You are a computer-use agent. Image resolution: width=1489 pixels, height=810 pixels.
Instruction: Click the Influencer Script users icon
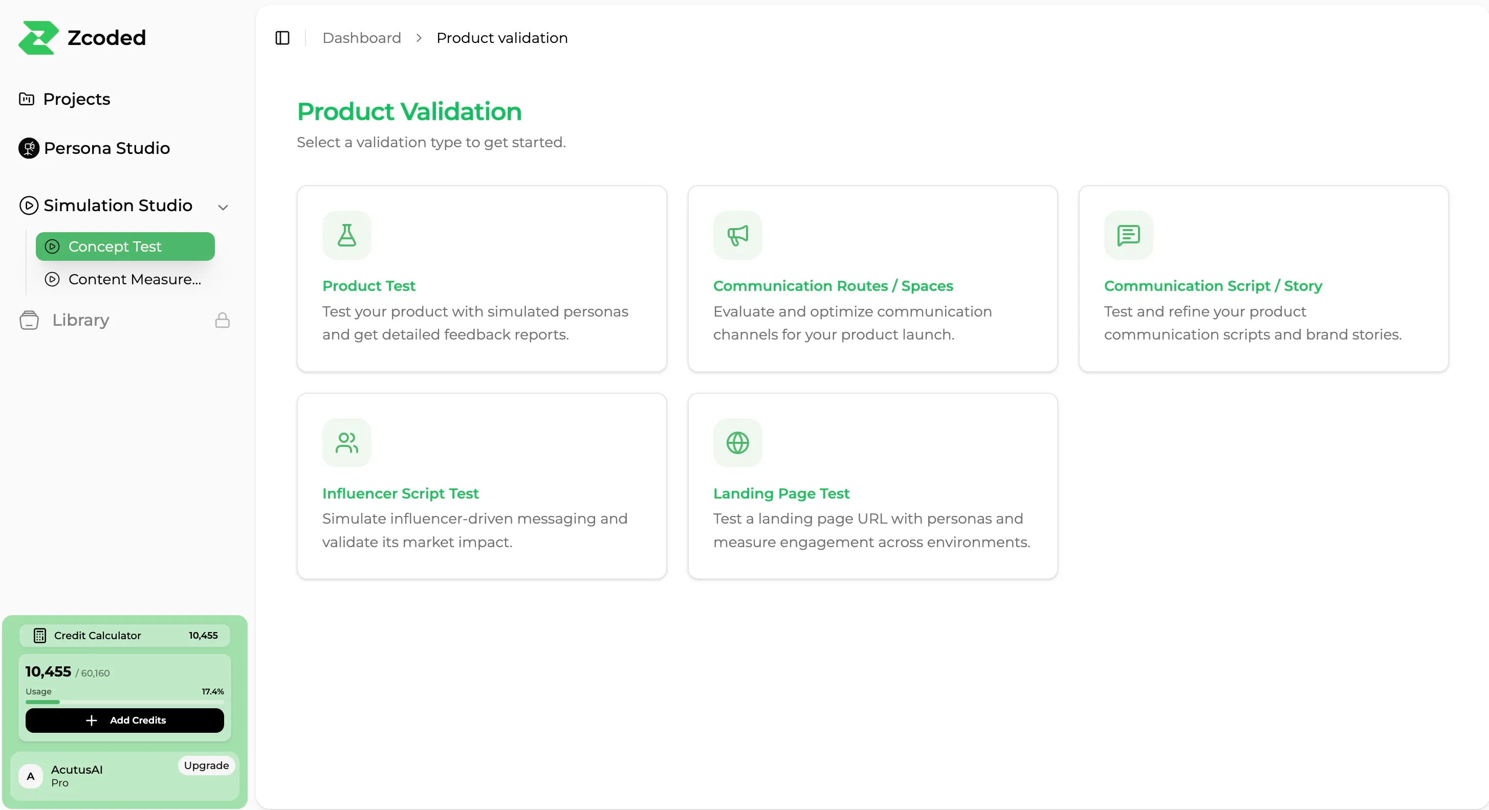pos(347,442)
